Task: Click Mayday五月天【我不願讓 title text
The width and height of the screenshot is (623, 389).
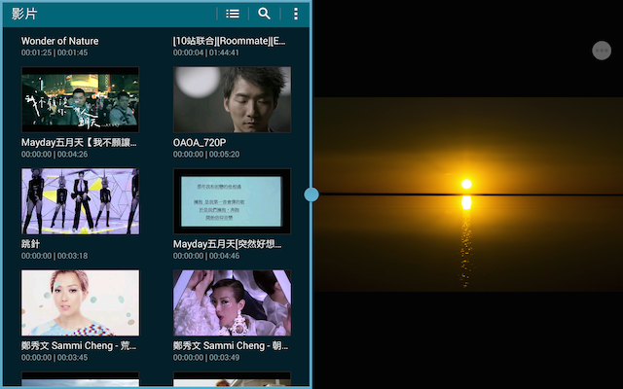Action: [x=79, y=143]
